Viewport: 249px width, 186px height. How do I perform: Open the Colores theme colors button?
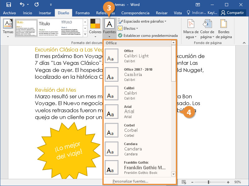(x=95, y=28)
